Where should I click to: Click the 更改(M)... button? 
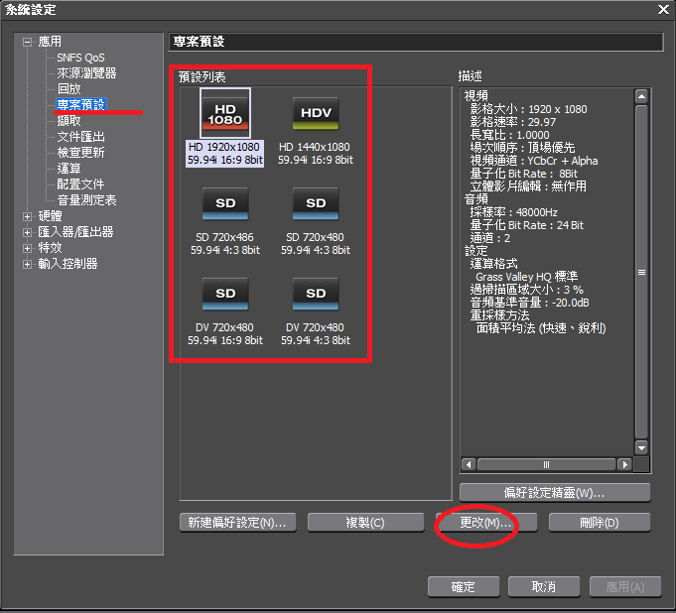tap(486, 523)
